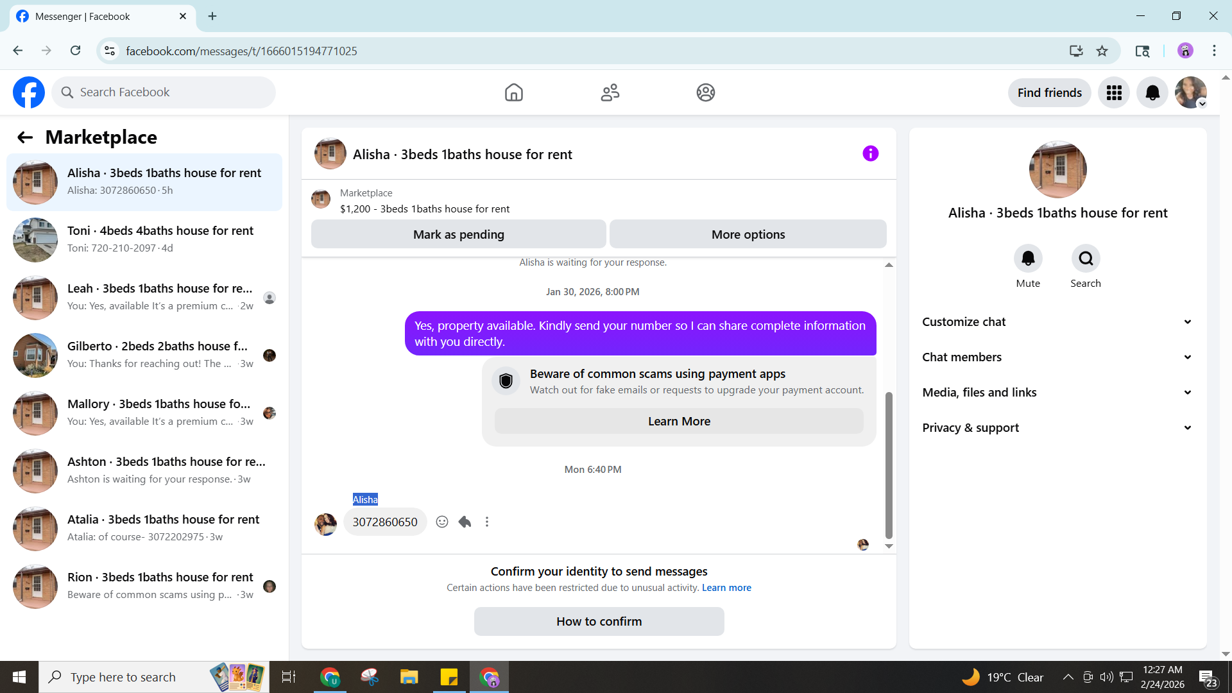Image resolution: width=1232 pixels, height=693 pixels.
Task: Open the nine-dot Menu grid icon
Action: pyautogui.click(x=1114, y=92)
